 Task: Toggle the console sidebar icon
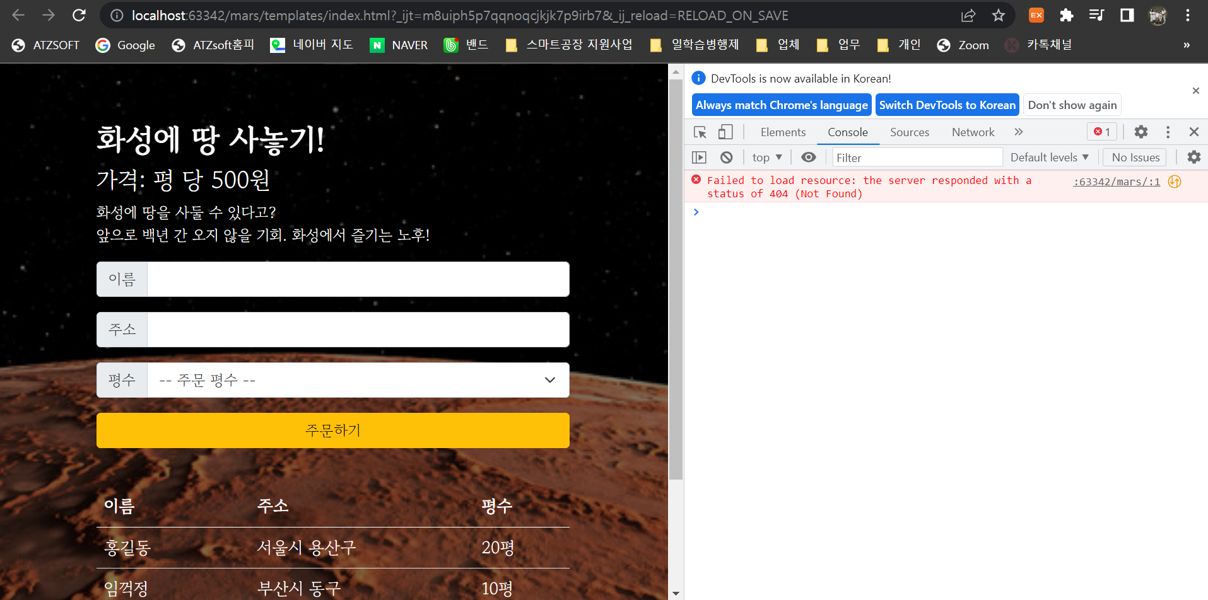tap(699, 157)
